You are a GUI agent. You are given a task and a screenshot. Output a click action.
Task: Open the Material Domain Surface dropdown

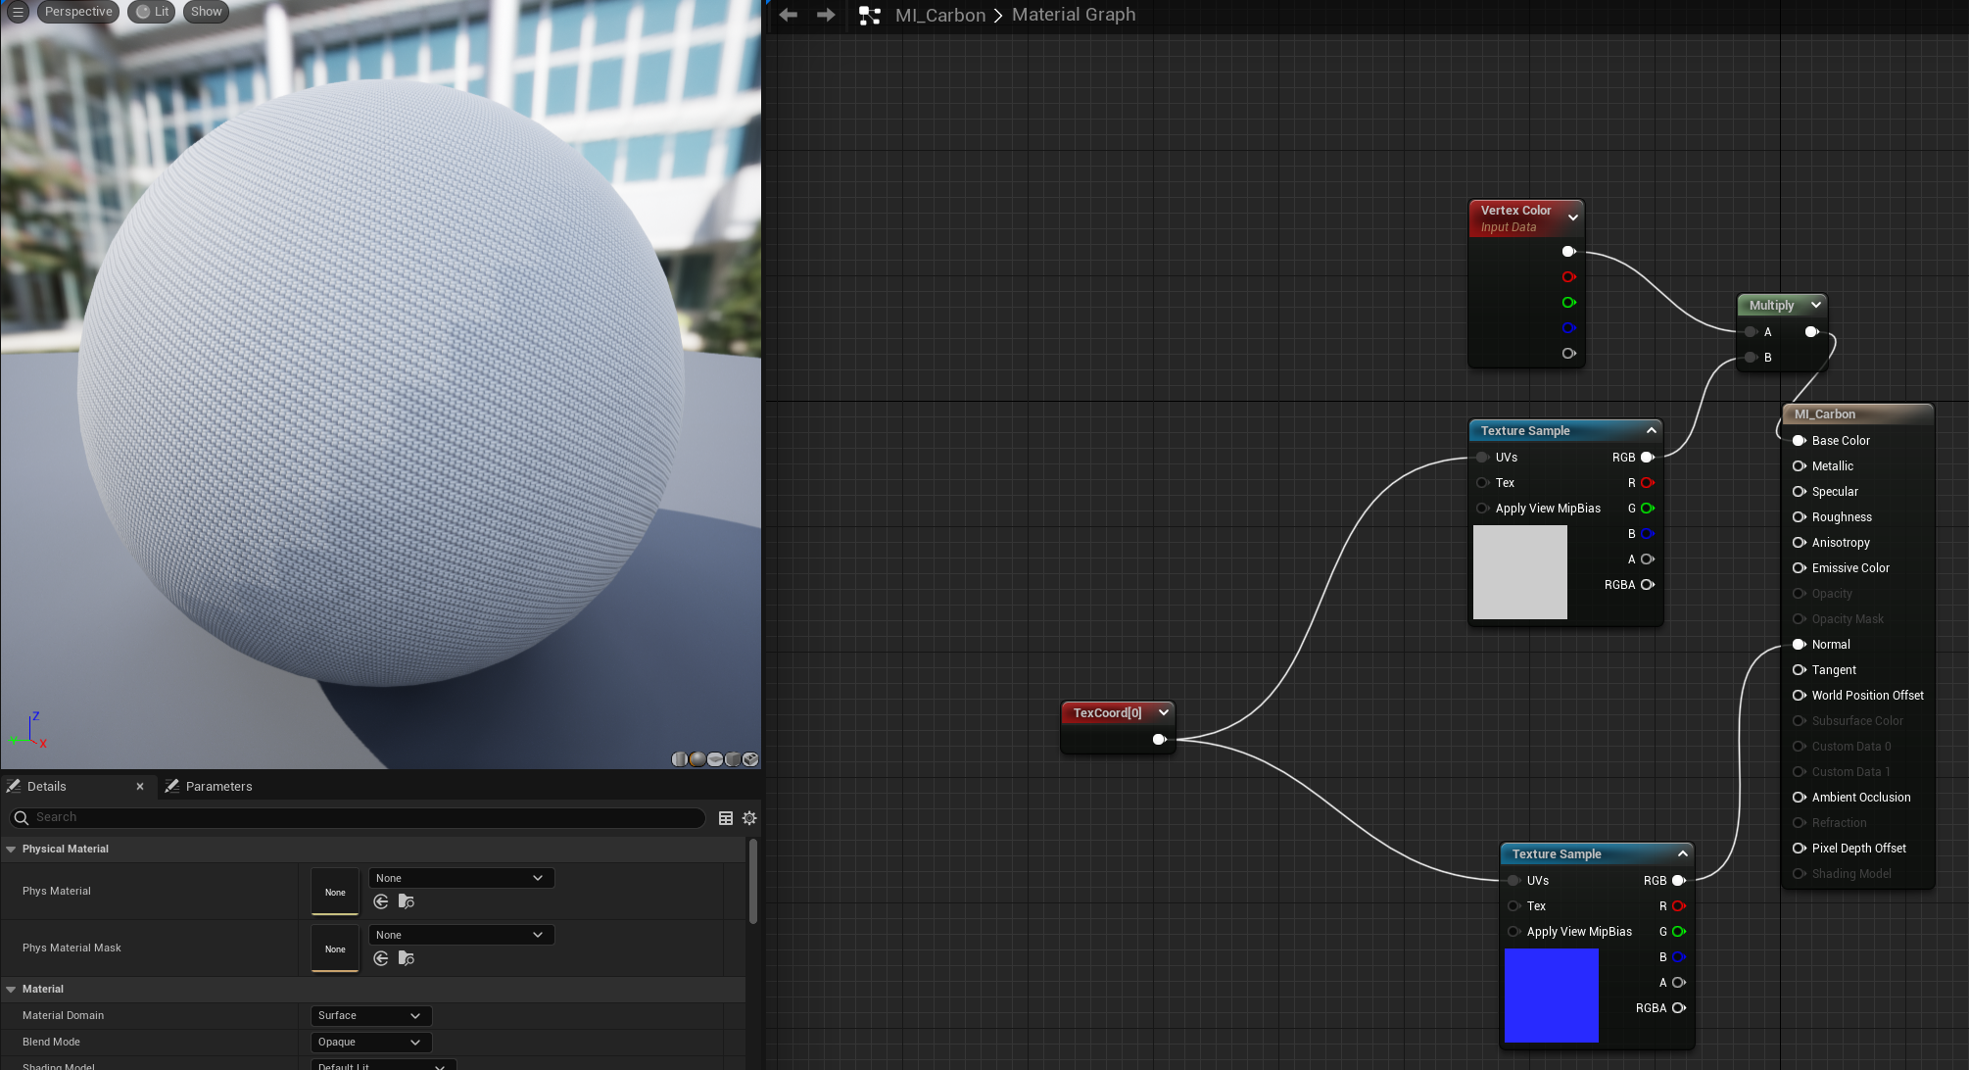[x=369, y=1016]
